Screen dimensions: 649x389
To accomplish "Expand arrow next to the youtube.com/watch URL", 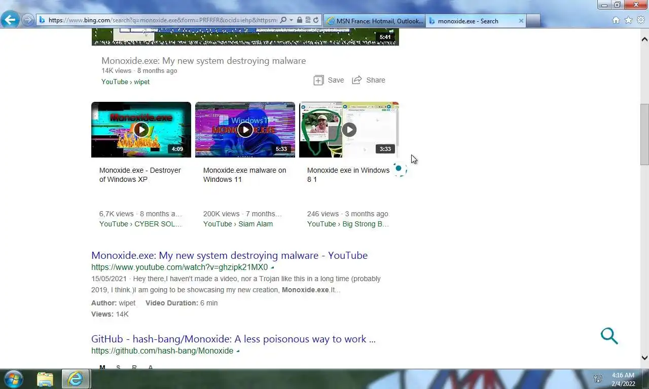I will pyautogui.click(x=272, y=267).
